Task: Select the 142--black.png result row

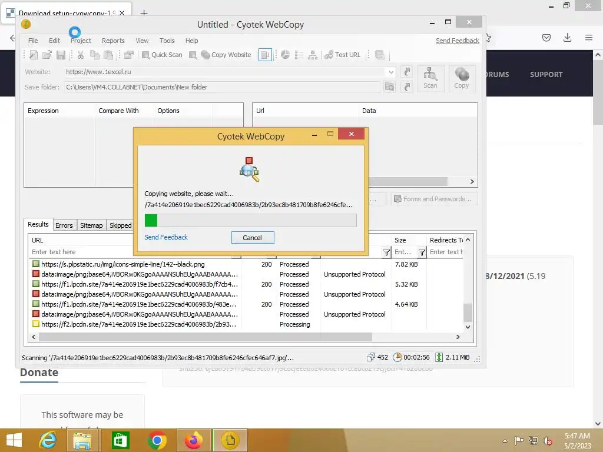Action: pyautogui.click(x=246, y=264)
